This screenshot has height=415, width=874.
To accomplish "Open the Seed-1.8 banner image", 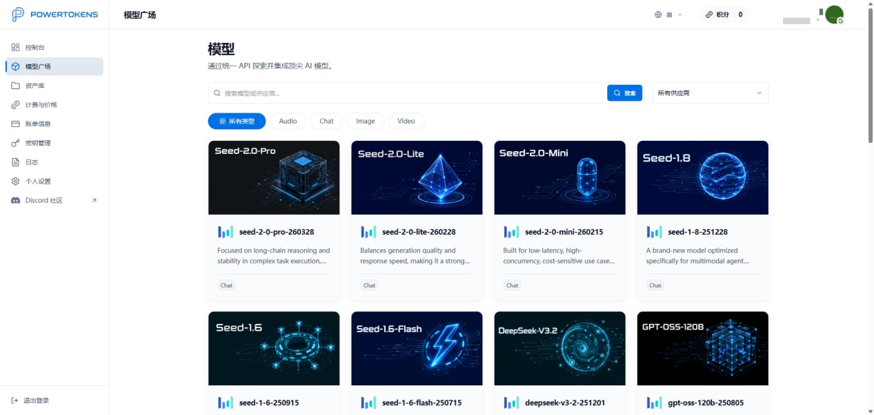I will pos(702,177).
